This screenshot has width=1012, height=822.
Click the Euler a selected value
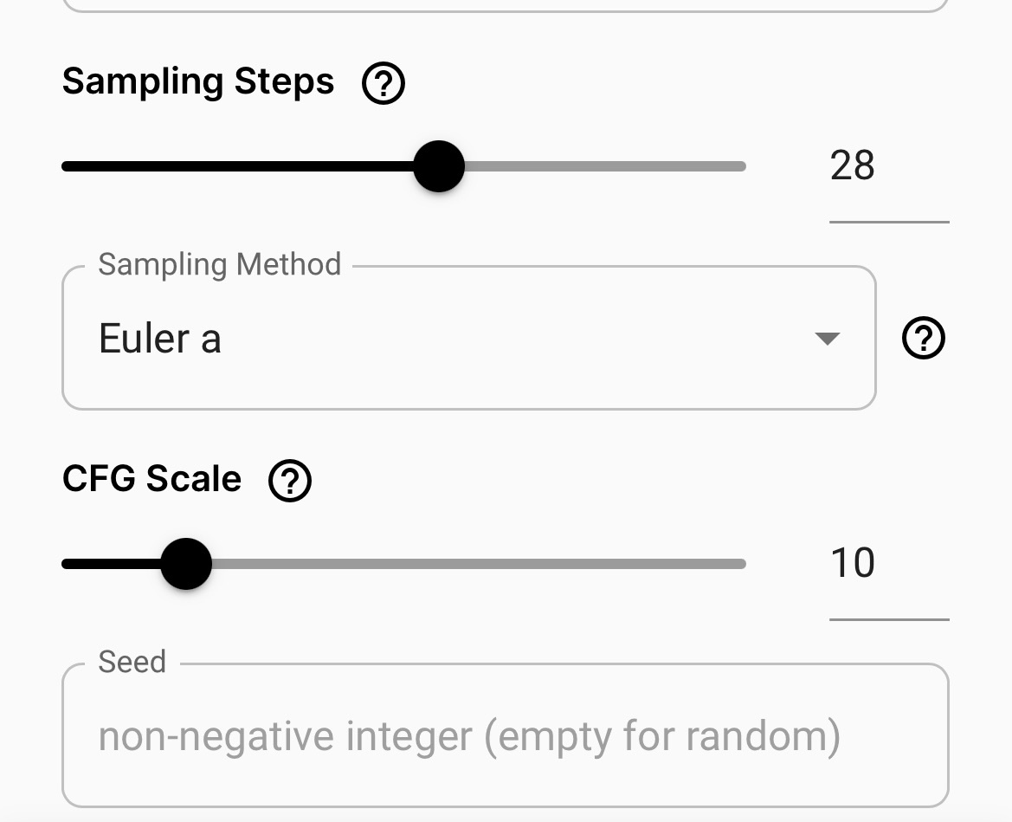coord(160,339)
